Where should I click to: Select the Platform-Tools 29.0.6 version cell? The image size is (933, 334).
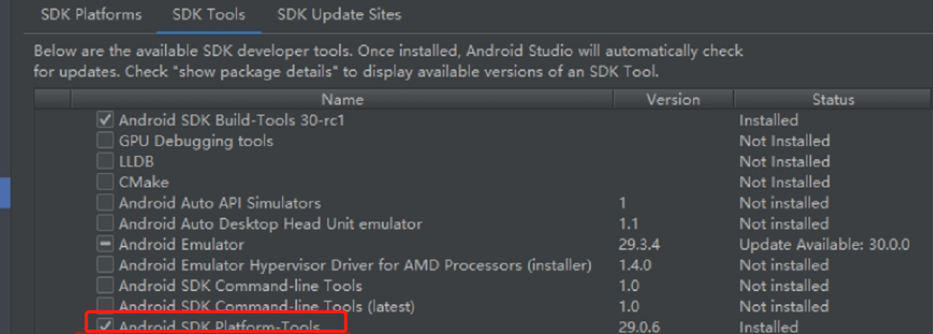point(639,327)
